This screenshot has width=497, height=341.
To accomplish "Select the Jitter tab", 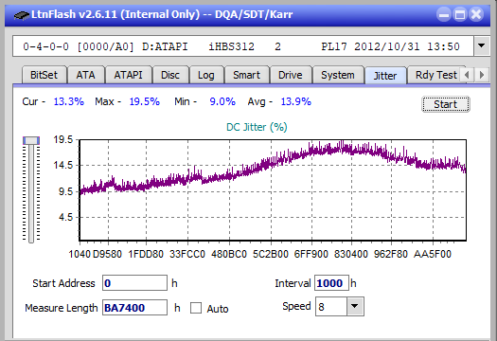I will pyautogui.click(x=385, y=76).
